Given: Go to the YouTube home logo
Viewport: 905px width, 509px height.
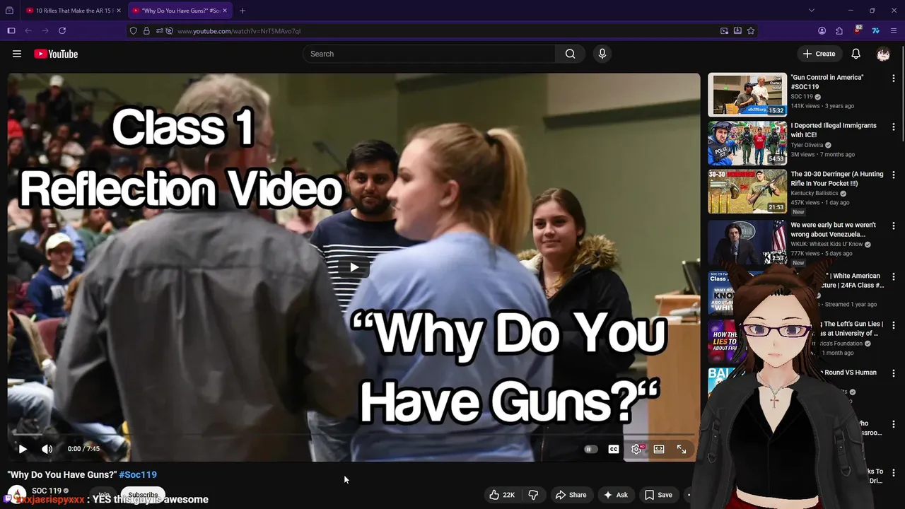Looking at the screenshot, I should pos(56,54).
